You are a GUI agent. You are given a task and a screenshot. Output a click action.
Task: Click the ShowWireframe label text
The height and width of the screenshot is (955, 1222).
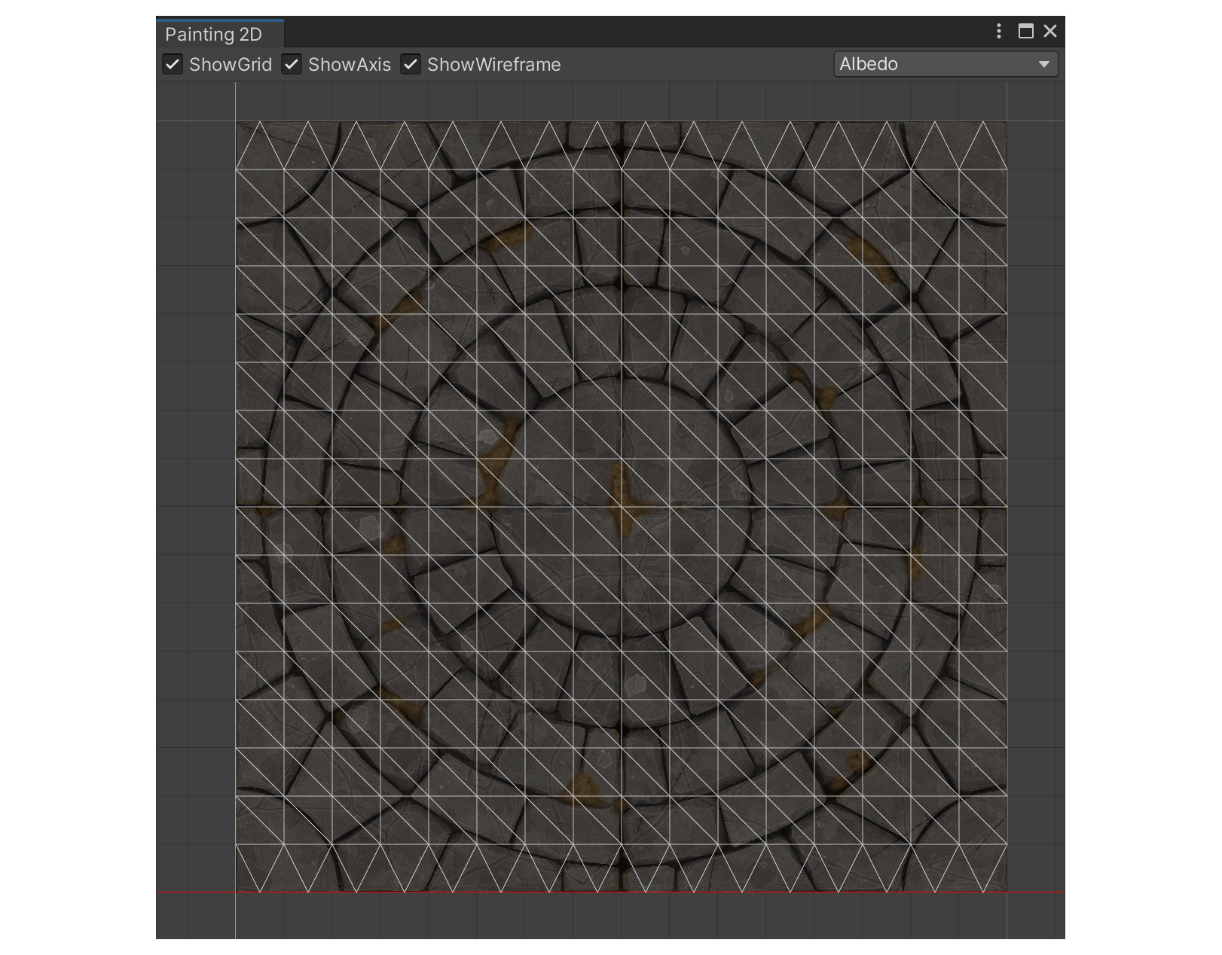493,65
